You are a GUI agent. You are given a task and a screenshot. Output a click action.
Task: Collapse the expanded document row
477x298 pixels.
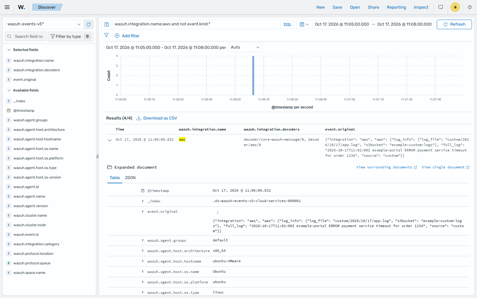click(x=110, y=140)
